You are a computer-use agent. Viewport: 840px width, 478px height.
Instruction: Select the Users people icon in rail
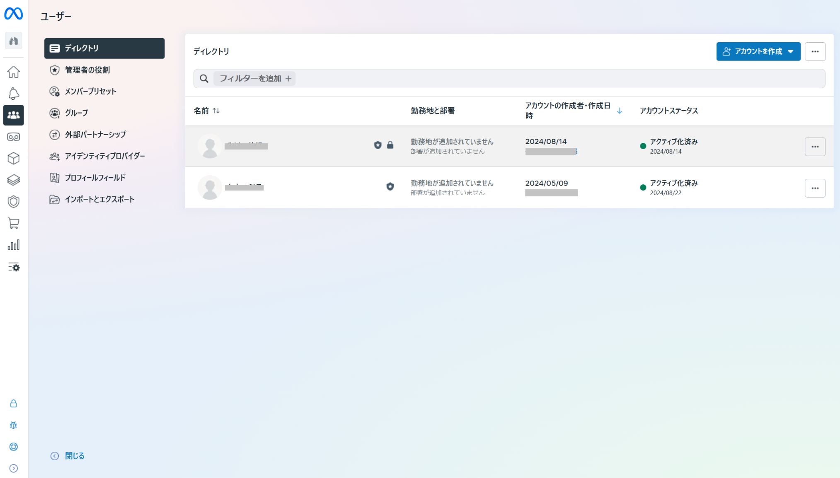[14, 115]
